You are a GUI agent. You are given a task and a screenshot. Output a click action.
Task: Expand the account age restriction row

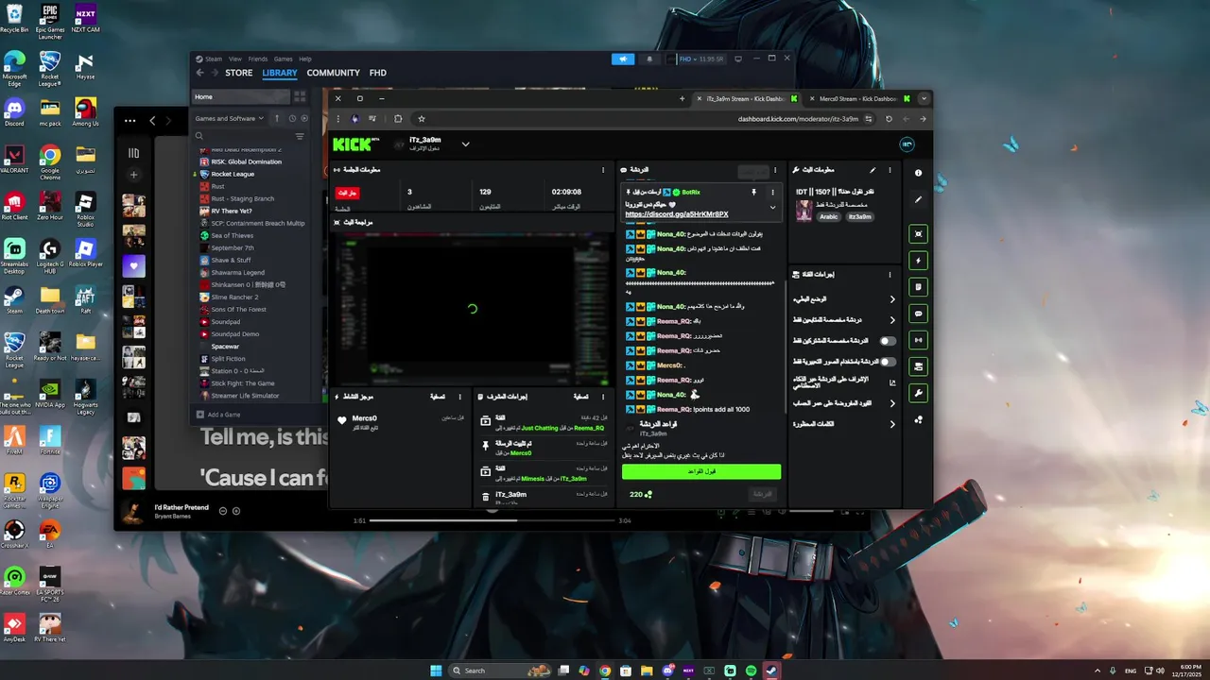pyautogui.click(x=892, y=403)
